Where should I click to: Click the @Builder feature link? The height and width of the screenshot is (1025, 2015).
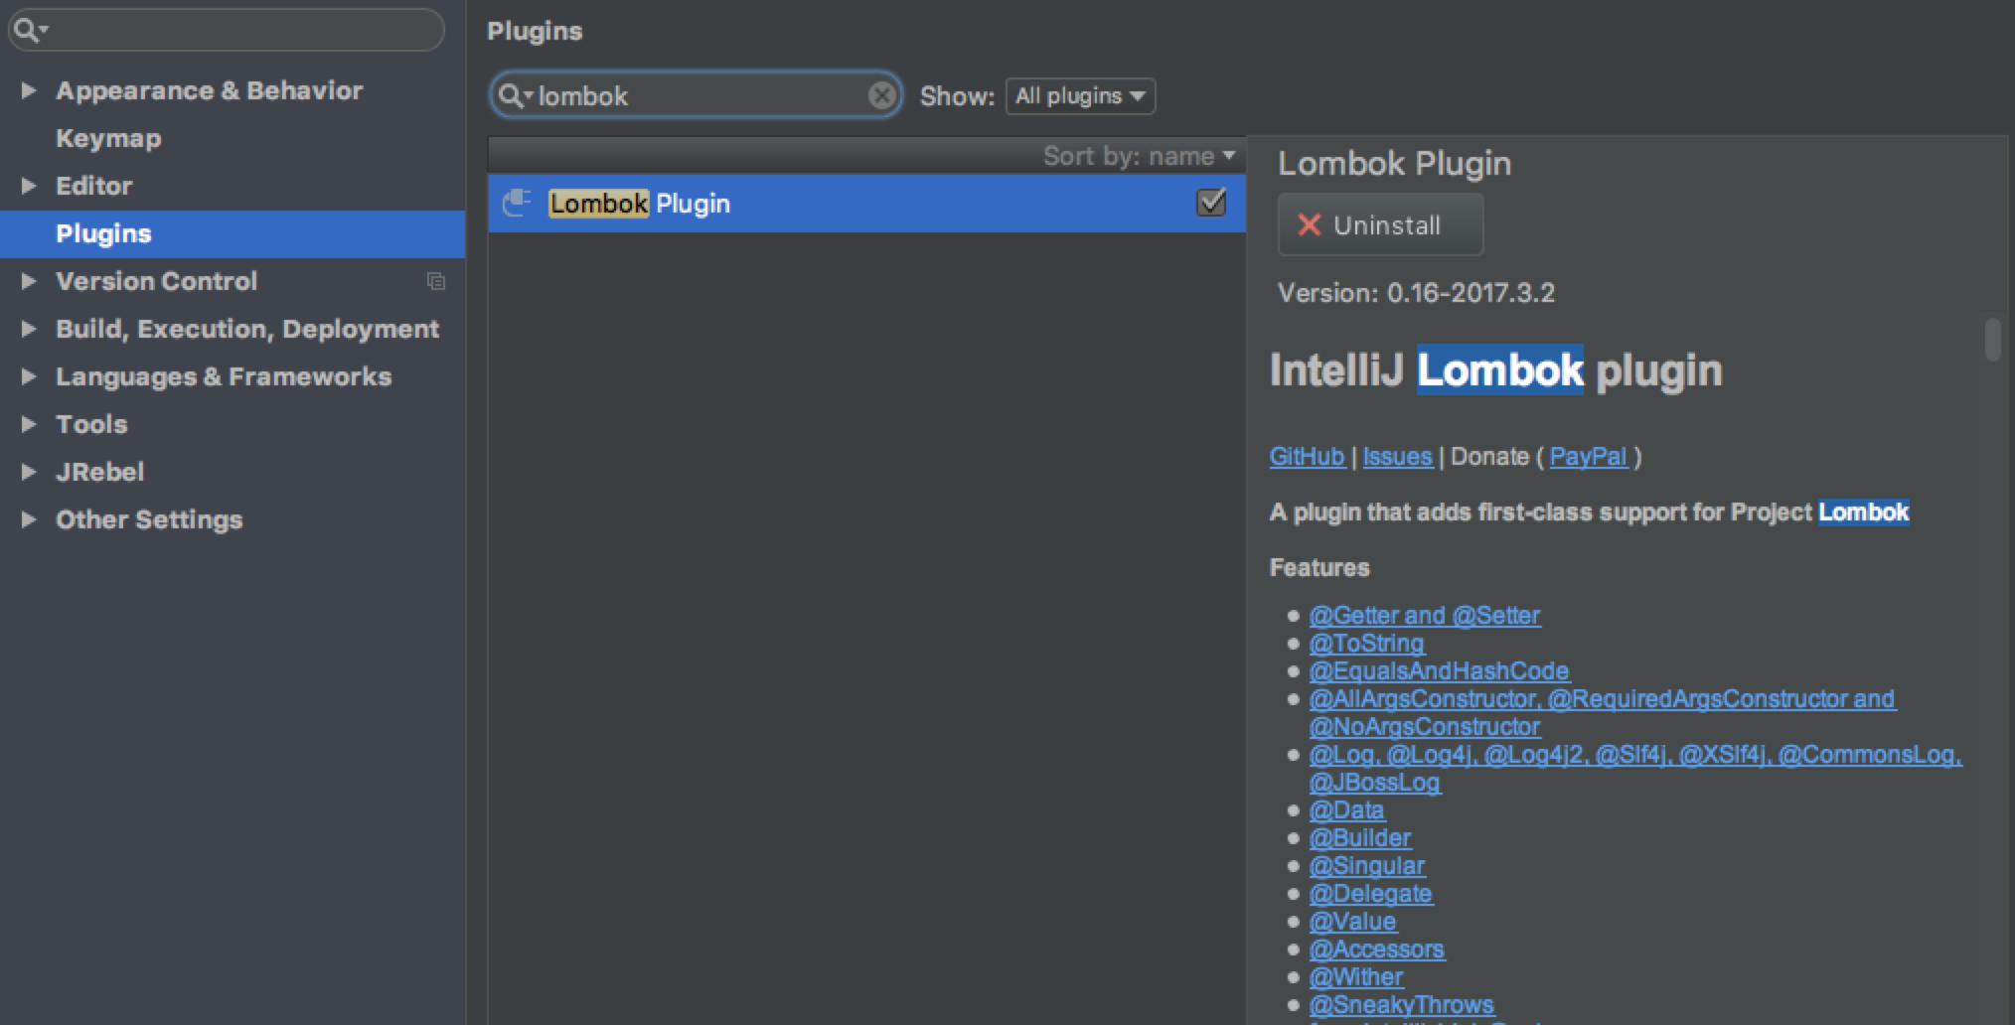tap(1359, 838)
